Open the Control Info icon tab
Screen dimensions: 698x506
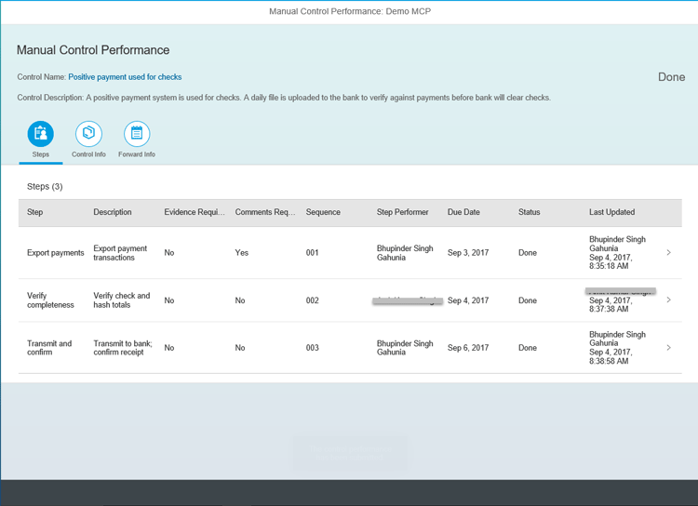point(88,134)
